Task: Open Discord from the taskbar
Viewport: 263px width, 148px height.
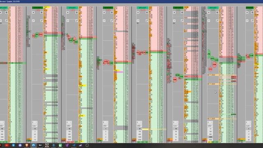Action: click(x=20, y=145)
